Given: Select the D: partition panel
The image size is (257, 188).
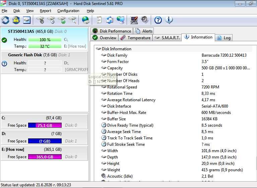Looking at the screenshot, I should tap(45, 137).
